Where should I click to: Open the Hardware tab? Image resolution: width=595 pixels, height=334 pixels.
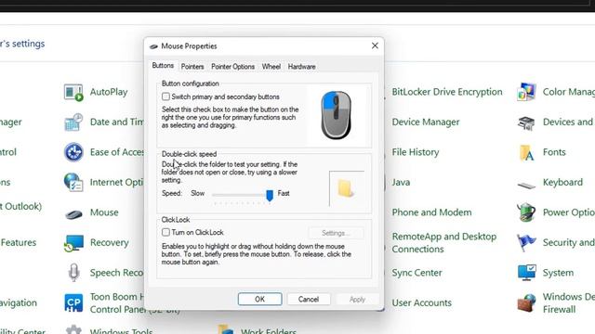[301, 67]
